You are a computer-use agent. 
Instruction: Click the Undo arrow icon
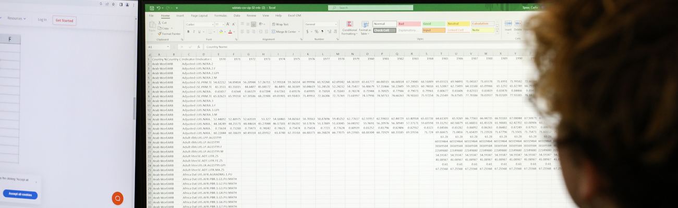[158, 8]
